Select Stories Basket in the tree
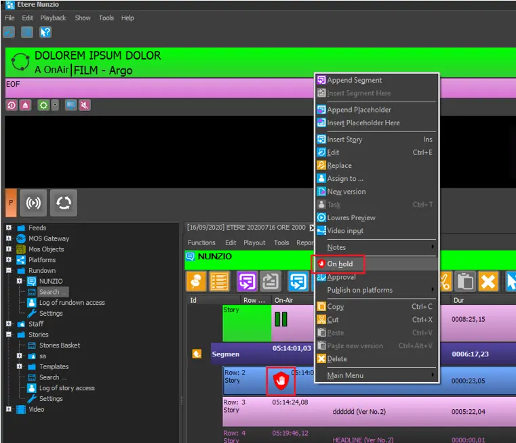This screenshot has width=516, height=443. click(x=59, y=345)
